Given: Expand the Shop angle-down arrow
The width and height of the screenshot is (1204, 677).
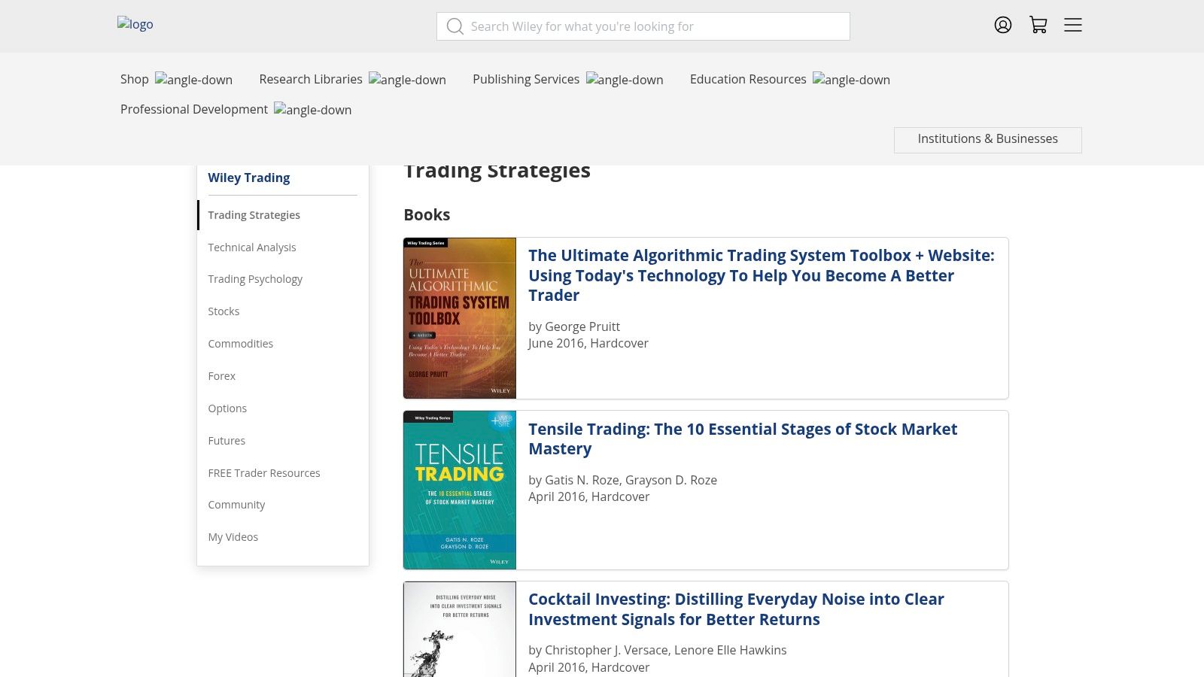Looking at the screenshot, I should 193,80.
